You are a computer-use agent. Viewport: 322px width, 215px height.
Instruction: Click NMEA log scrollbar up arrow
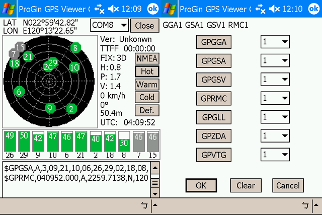[x=155, y=168]
